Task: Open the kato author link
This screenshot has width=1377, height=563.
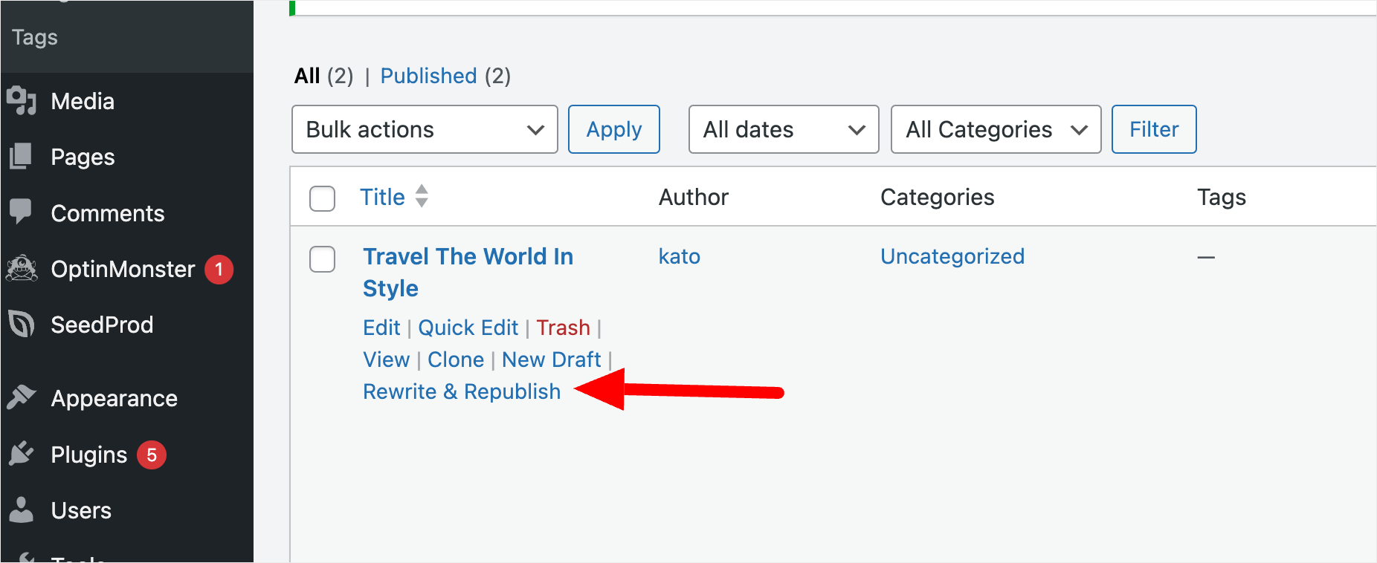Action: (679, 256)
